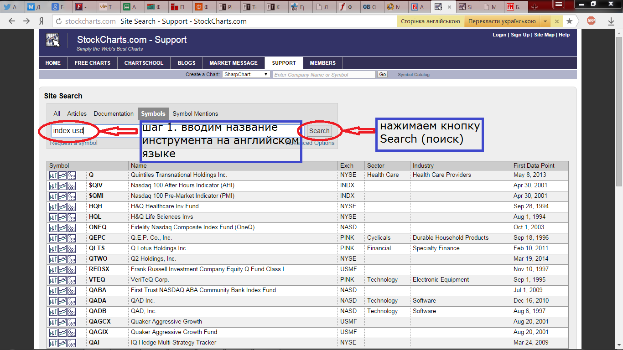
Task: Click the Sign Up link
Action: point(520,35)
